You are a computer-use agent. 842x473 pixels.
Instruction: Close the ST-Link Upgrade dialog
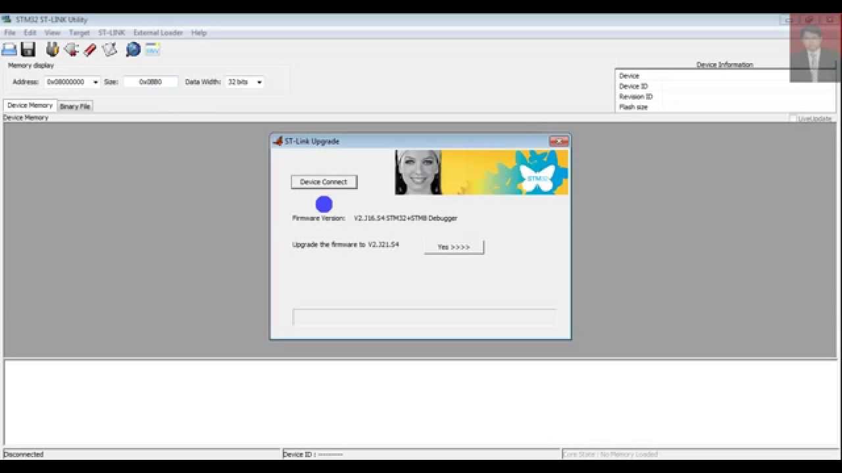tap(558, 141)
